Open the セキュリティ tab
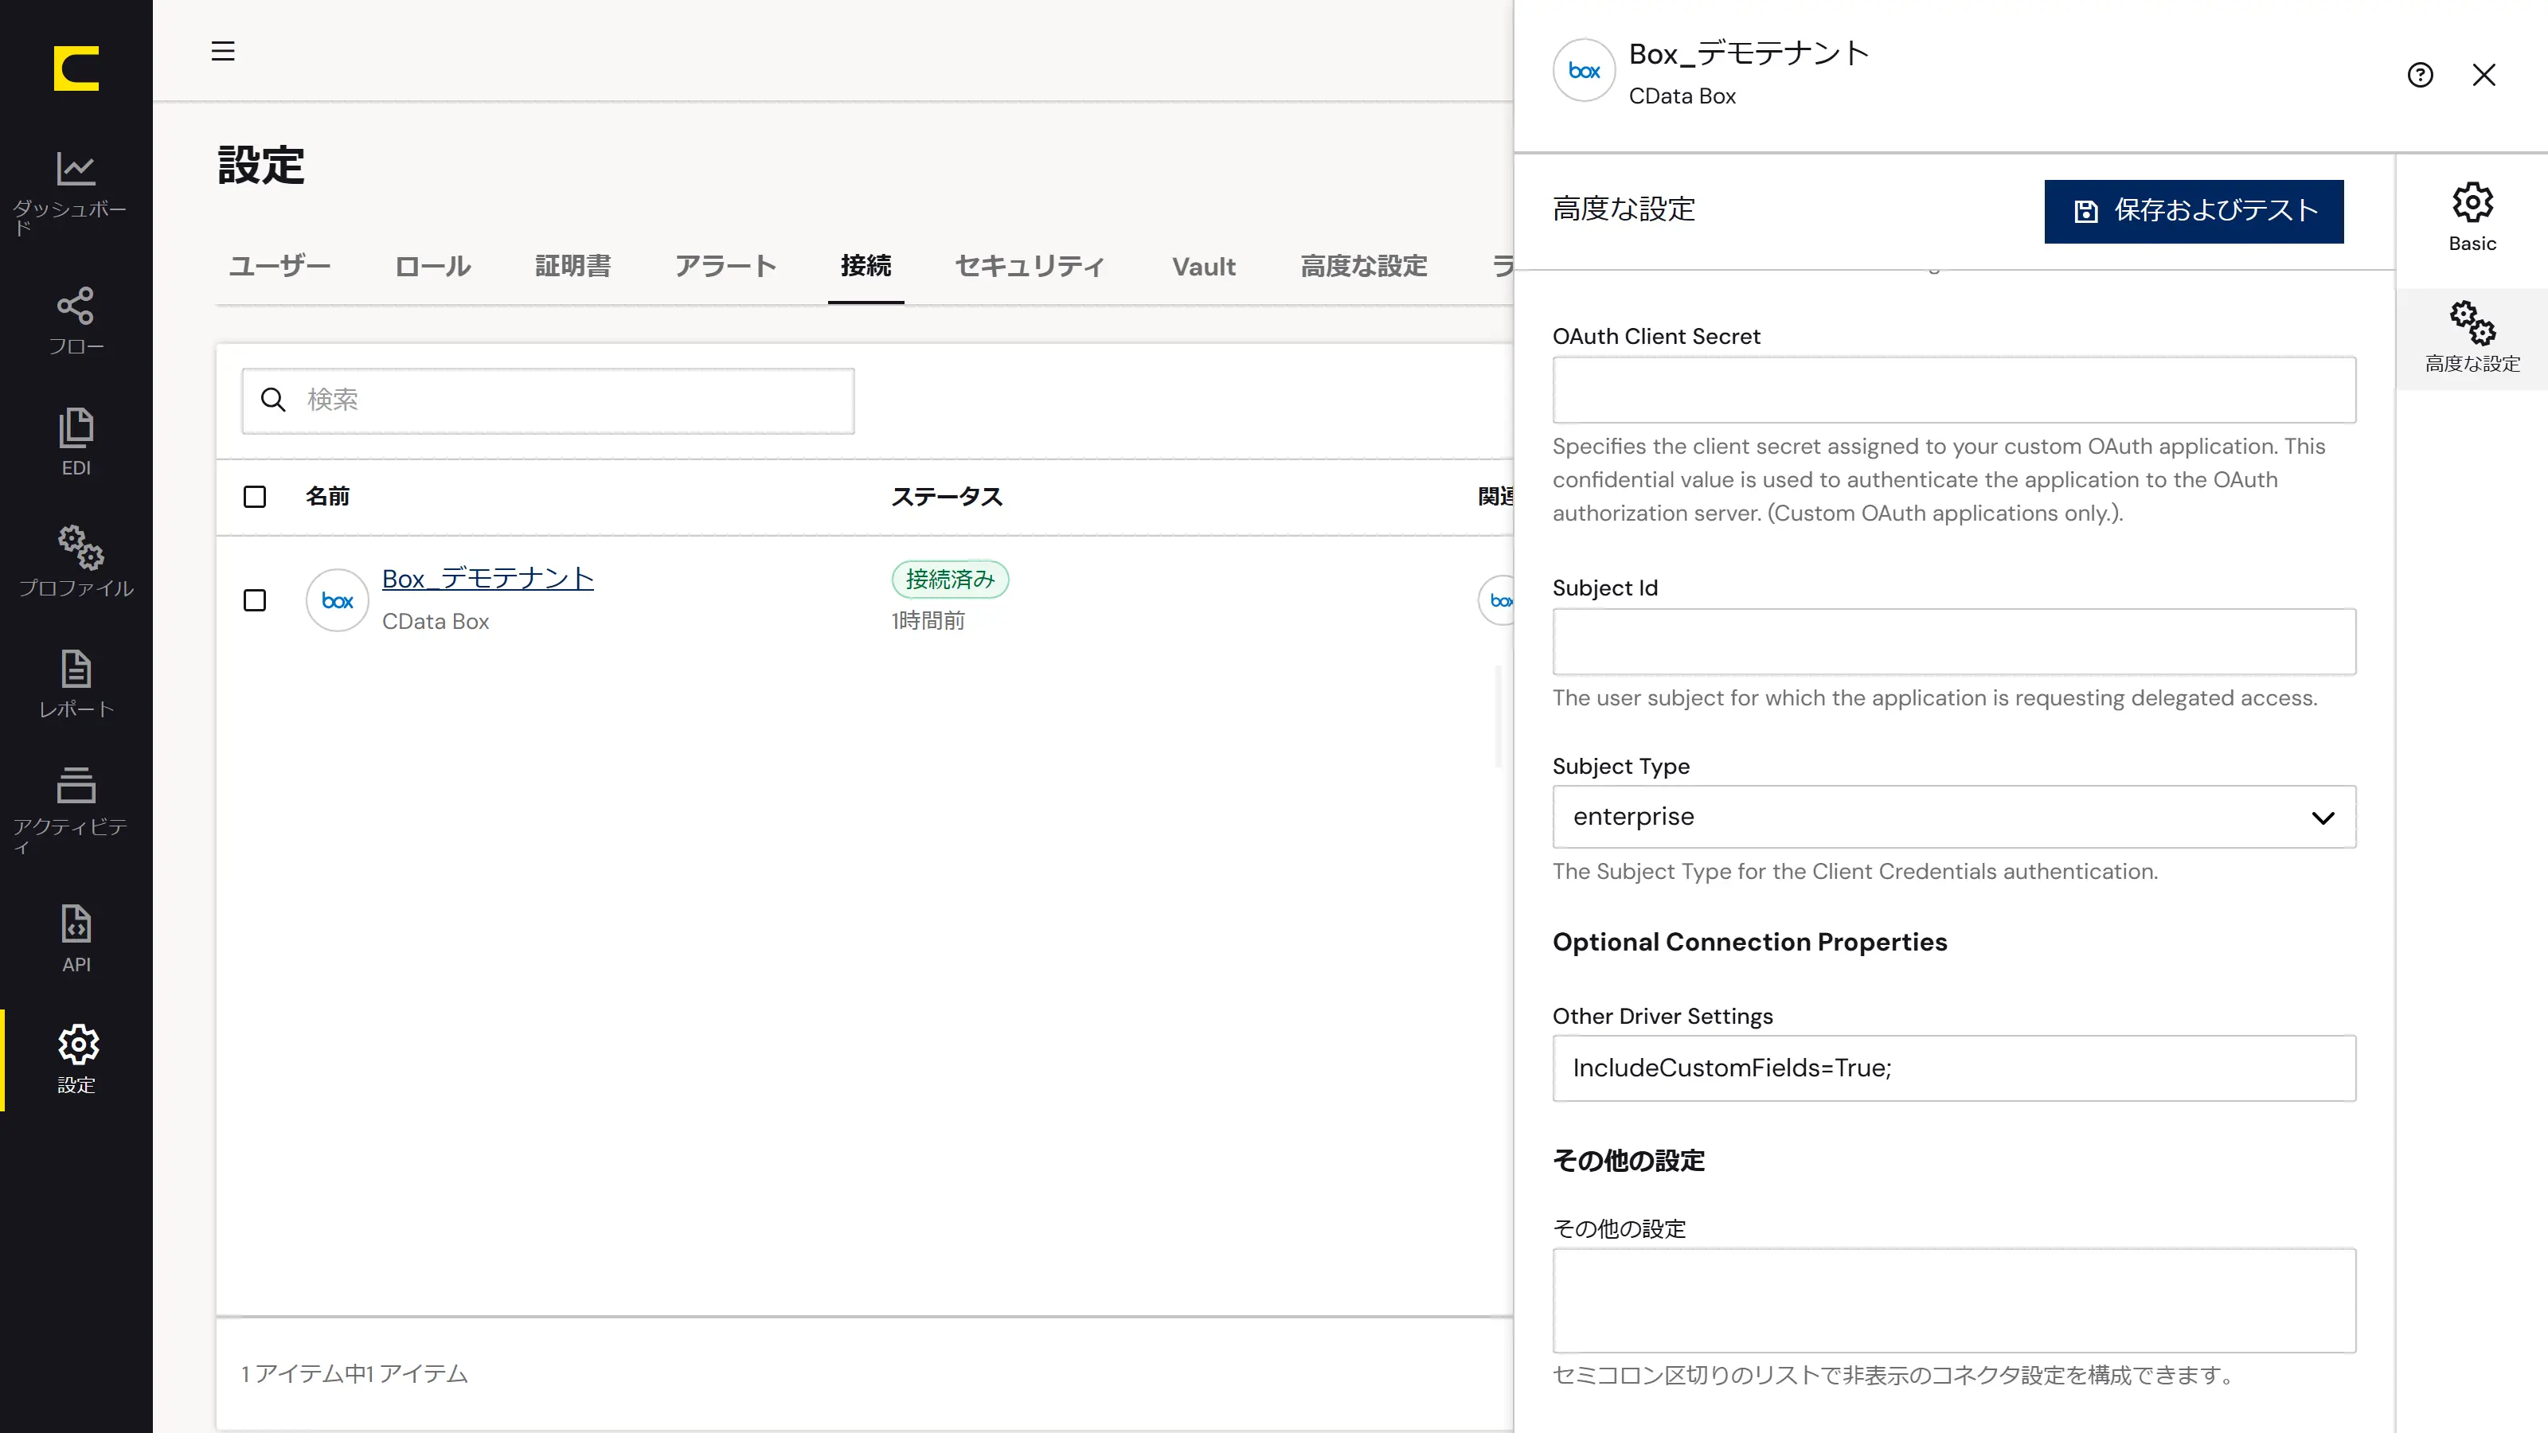 click(x=1029, y=266)
